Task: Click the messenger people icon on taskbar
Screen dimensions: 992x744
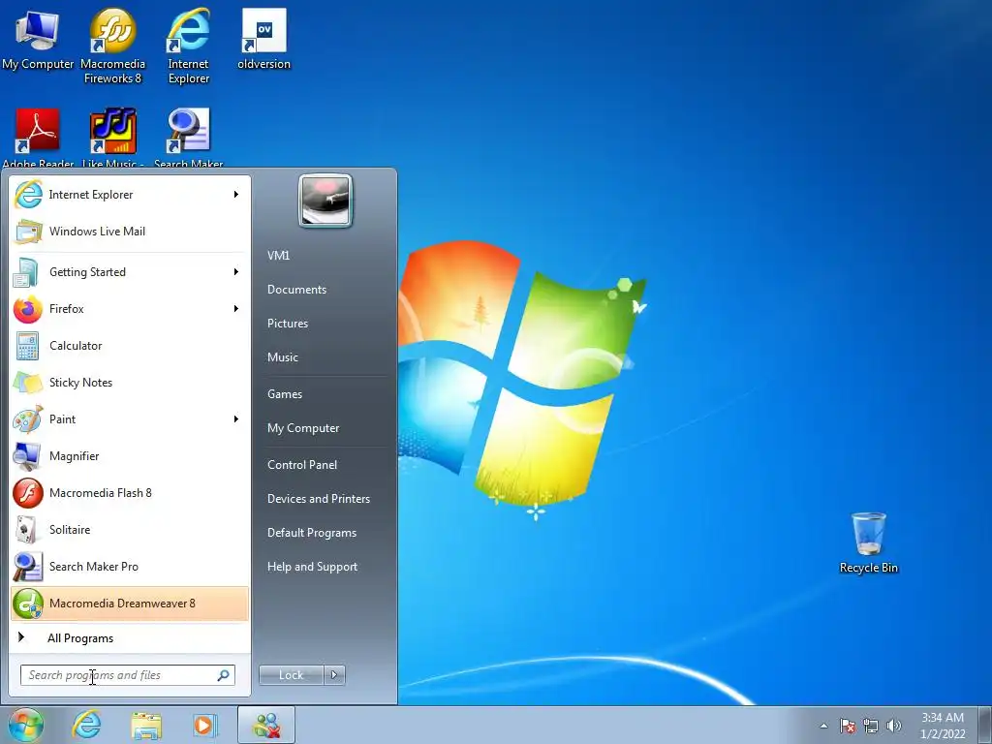Action: 267,726
